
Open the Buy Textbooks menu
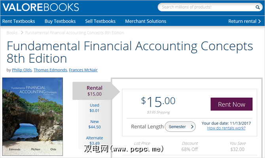click(60, 21)
